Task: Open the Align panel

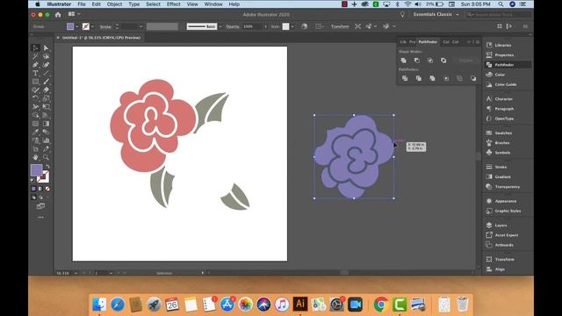Action: pyautogui.click(x=500, y=269)
